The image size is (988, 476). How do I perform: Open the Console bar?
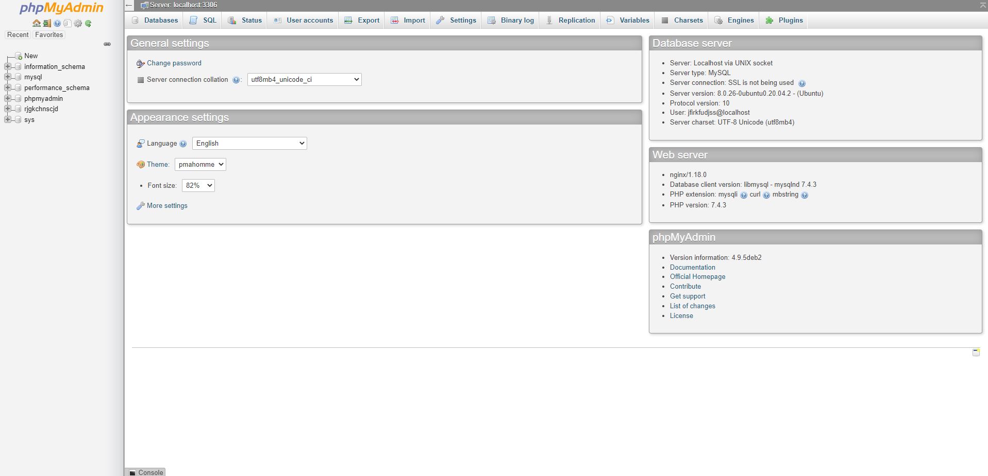pos(145,472)
